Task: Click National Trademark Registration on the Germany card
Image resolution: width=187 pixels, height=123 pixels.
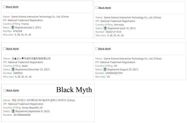Action: coord(118,21)
